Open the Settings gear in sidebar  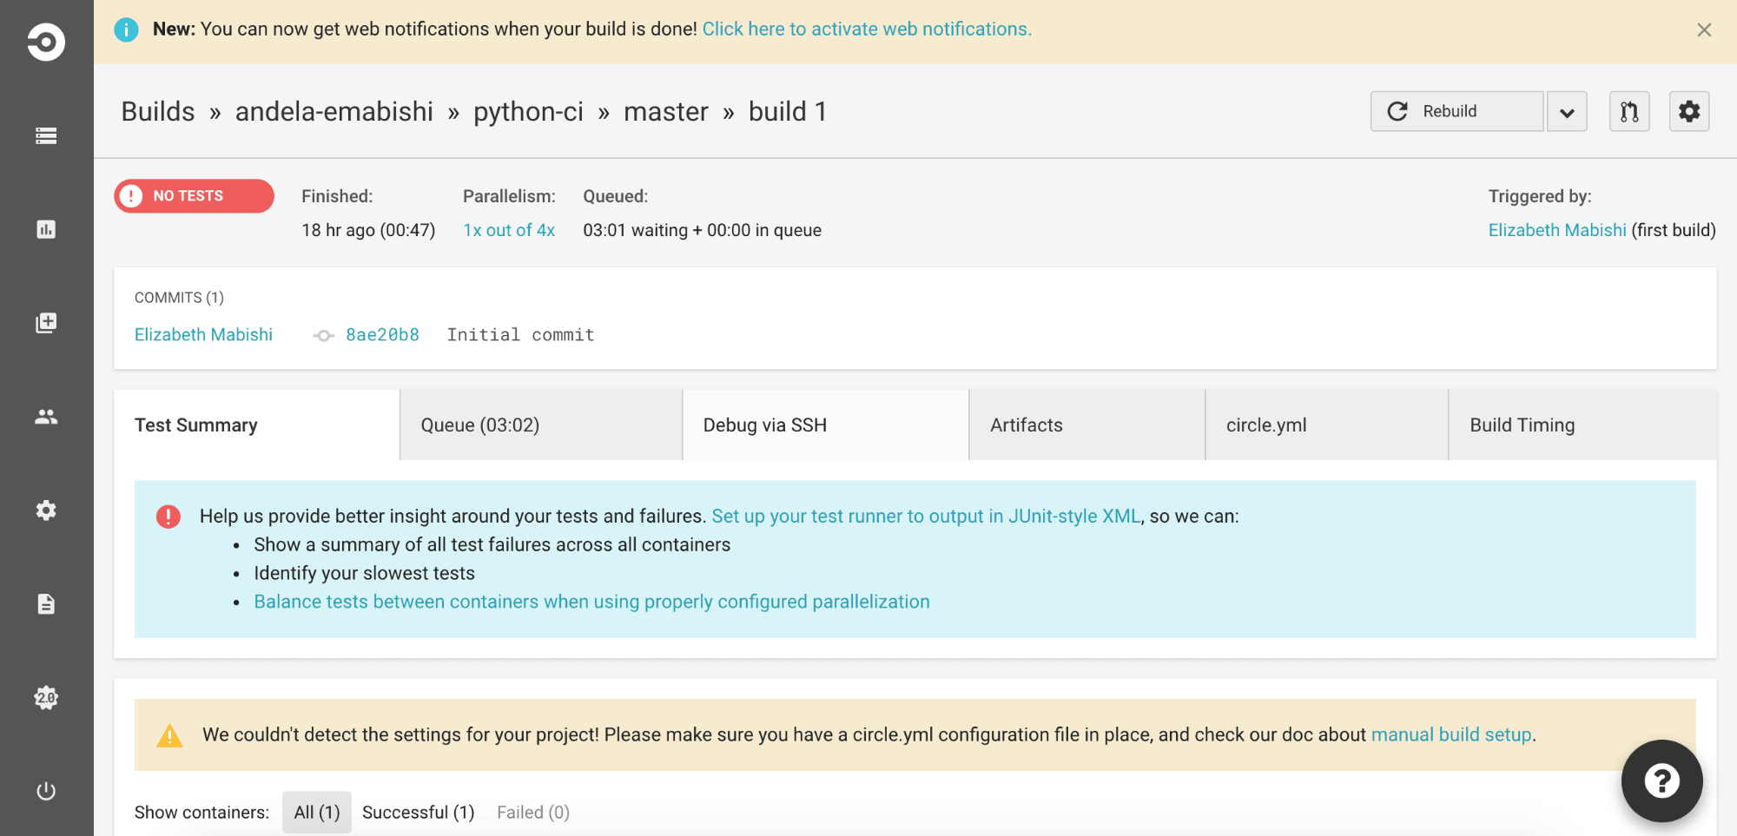[46, 510]
